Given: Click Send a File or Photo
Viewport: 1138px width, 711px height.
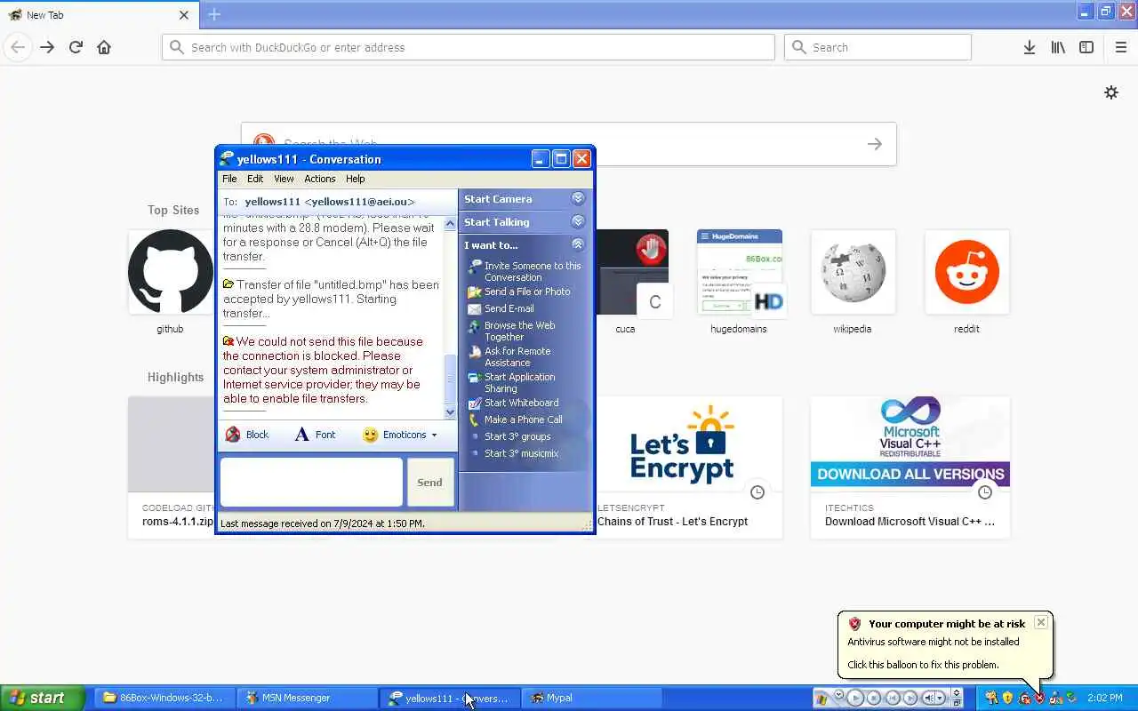Looking at the screenshot, I should [519, 292].
